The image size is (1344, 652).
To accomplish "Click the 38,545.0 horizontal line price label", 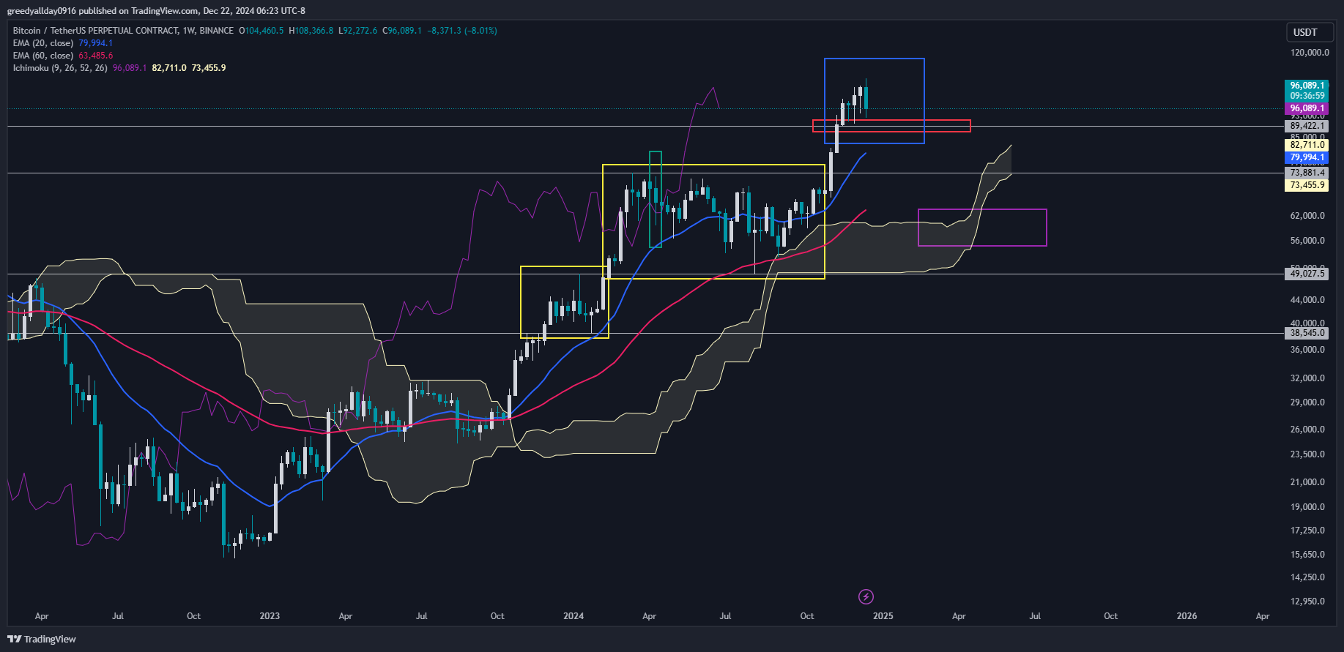I will pos(1307,333).
